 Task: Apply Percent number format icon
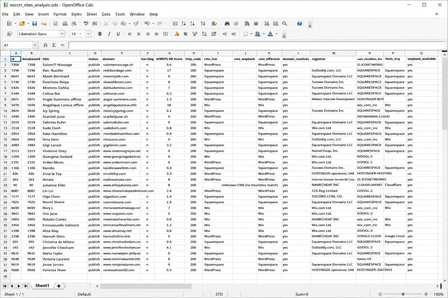click(x=185, y=34)
